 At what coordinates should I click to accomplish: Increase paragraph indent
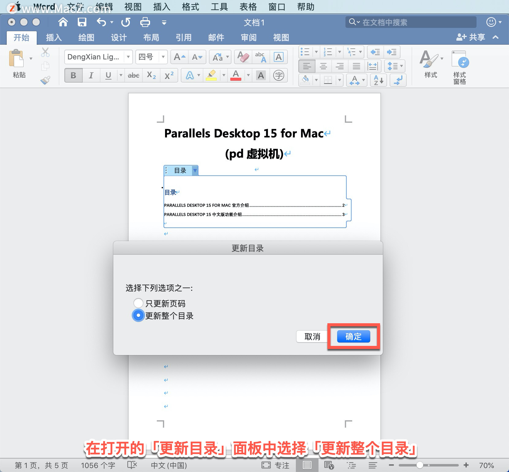[392, 52]
